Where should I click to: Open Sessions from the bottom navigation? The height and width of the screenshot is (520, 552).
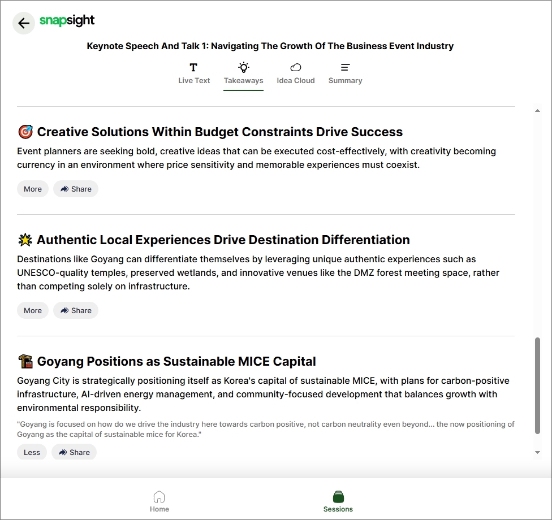(338, 501)
